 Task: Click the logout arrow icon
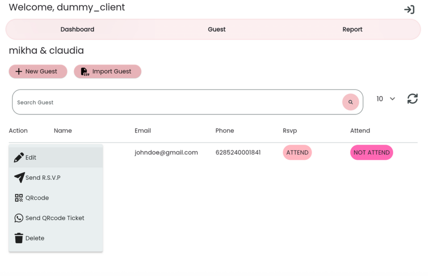pos(409,10)
